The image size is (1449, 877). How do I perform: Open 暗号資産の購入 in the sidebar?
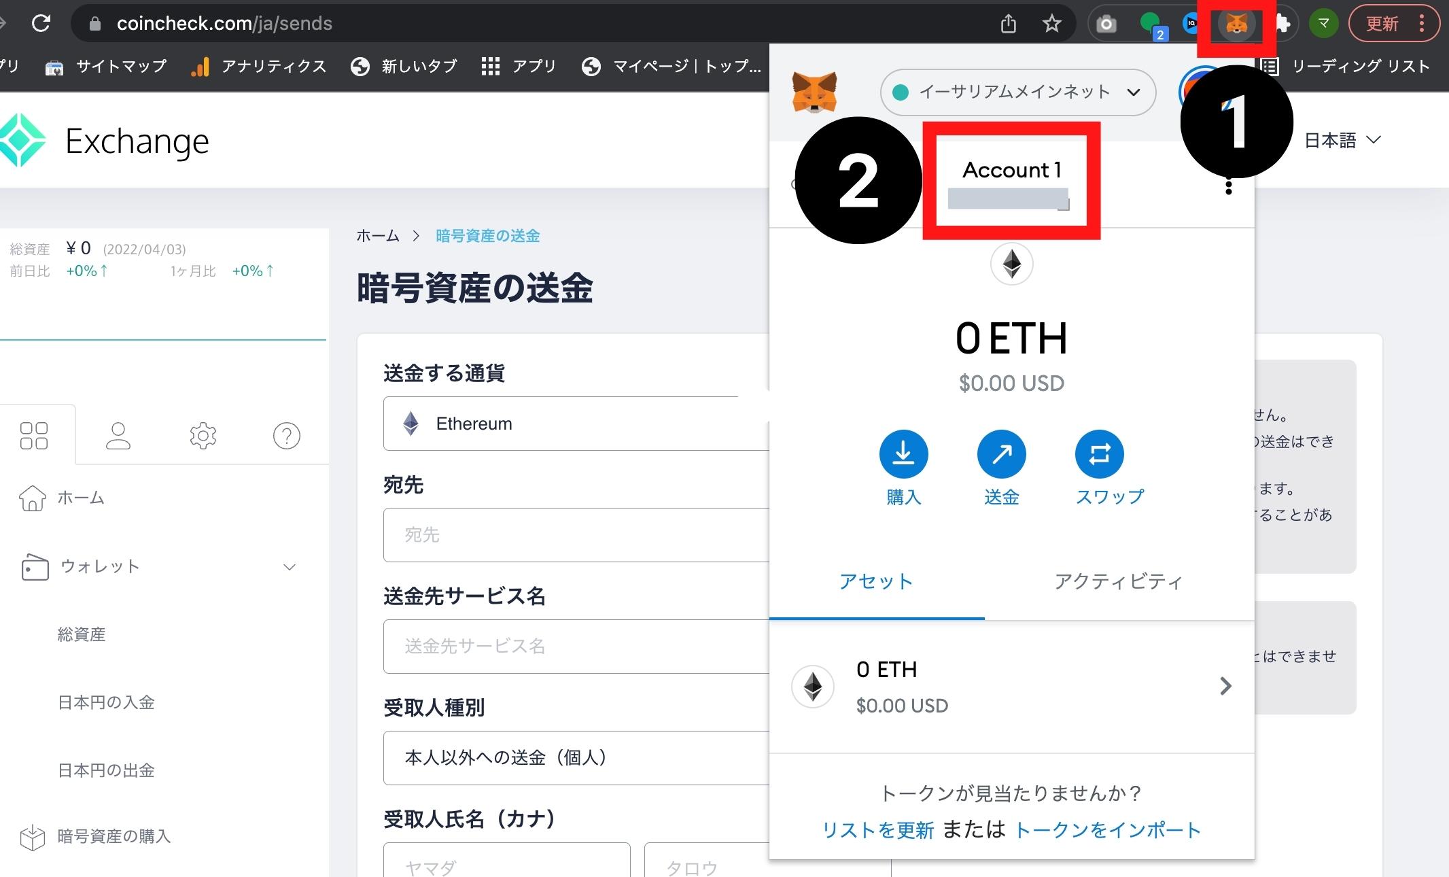pyautogui.click(x=95, y=837)
